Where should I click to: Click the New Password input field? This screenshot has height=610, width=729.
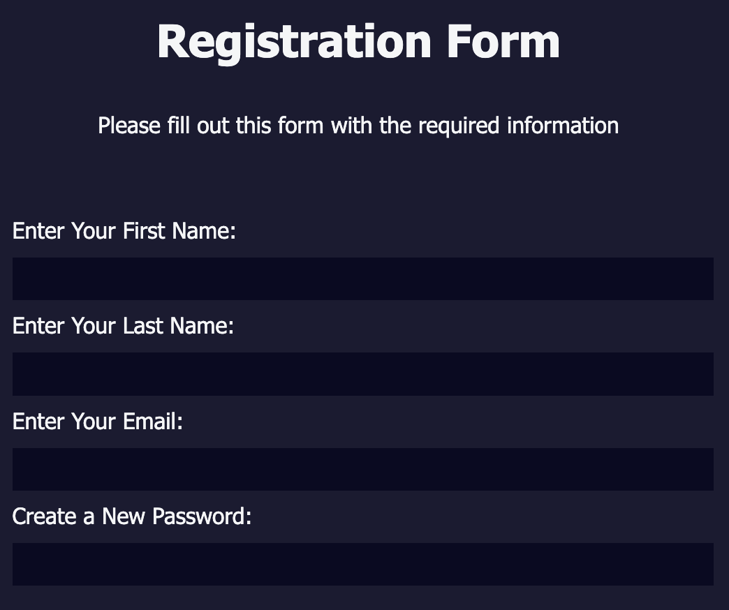coord(362,564)
